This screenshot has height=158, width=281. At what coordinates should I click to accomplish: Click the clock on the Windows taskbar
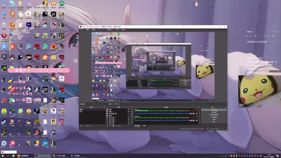click(269, 156)
